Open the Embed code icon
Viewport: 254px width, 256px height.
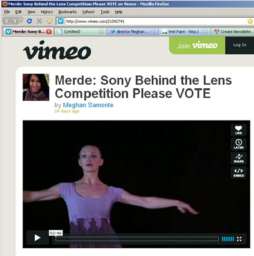click(238, 172)
